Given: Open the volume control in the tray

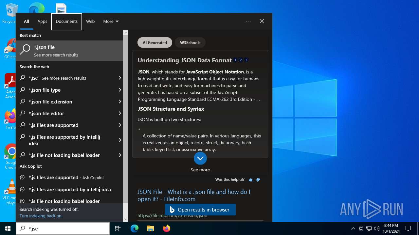Looking at the screenshot, I should click(x=377, y=228).
